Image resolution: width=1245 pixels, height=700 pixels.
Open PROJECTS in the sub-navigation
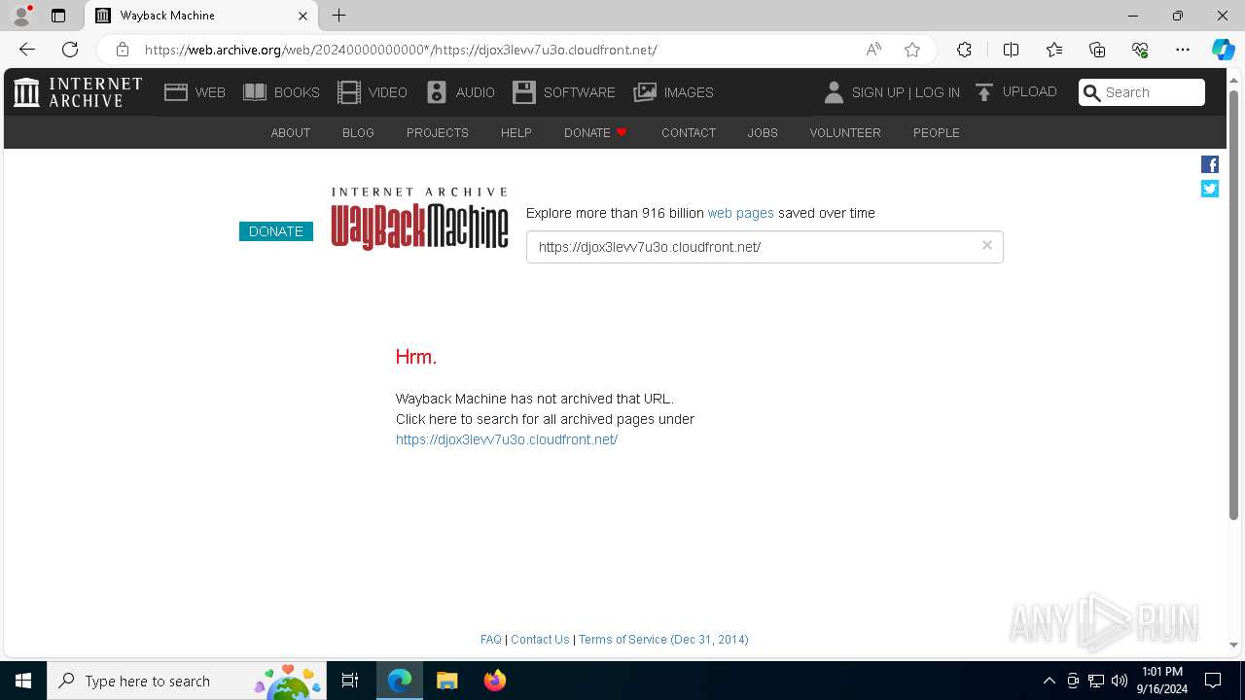click(438, 133)
